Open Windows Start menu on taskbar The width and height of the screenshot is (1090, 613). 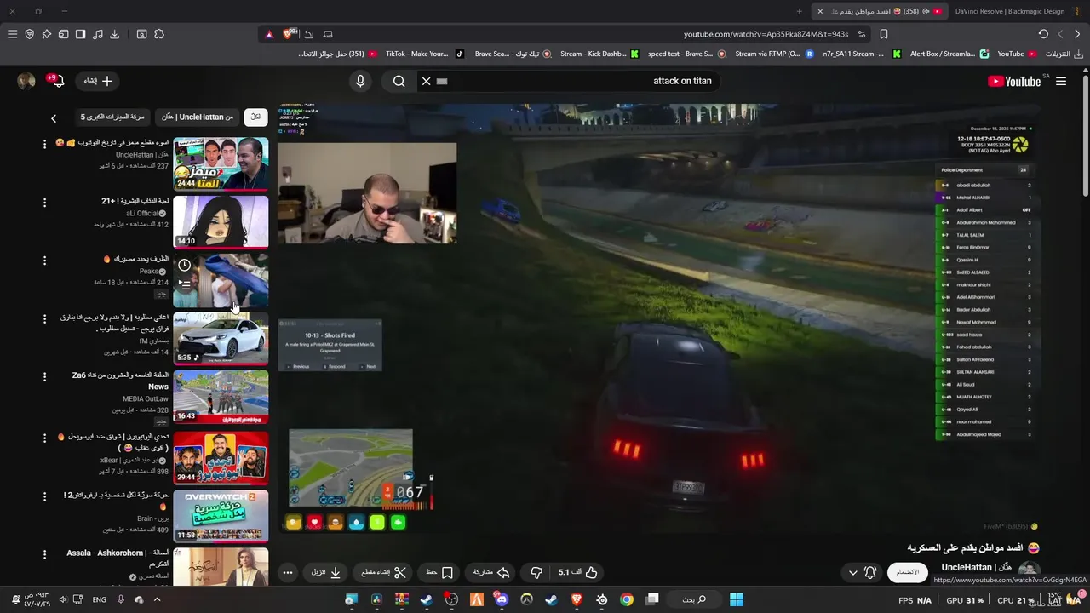coord(737,599)
